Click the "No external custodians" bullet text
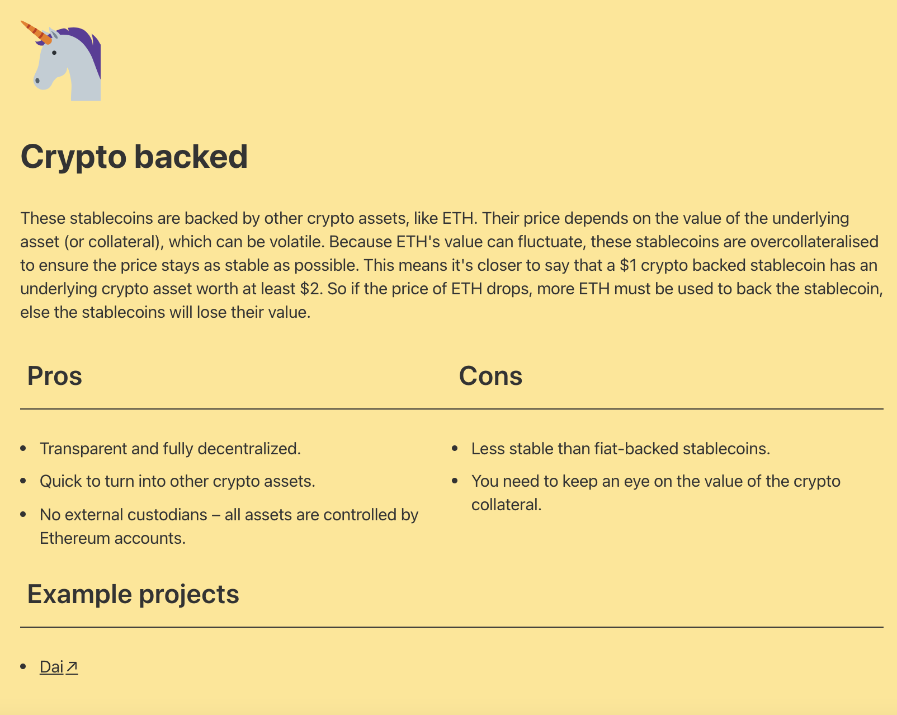The height and width of the screenshot is (715, 897). click(229, 515)
